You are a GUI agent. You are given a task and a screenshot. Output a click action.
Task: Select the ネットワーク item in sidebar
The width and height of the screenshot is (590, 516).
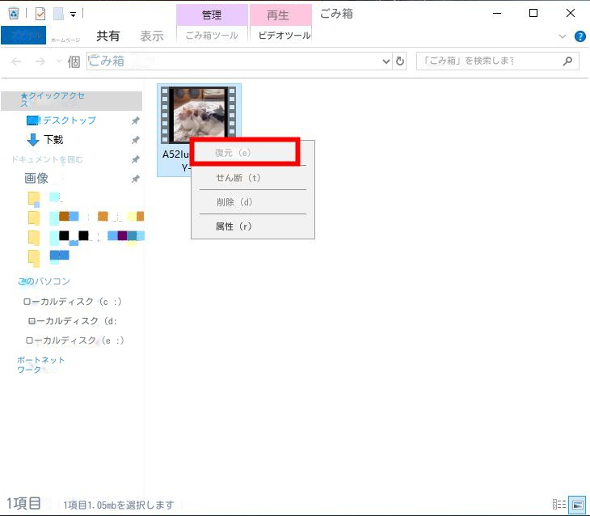point(40,365)
